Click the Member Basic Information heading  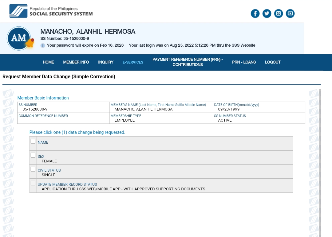(43, 98)
